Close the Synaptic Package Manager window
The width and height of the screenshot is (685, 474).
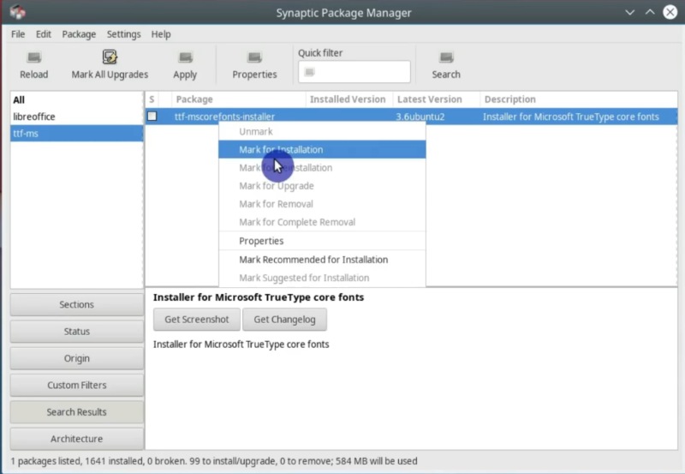click(670, 12)
